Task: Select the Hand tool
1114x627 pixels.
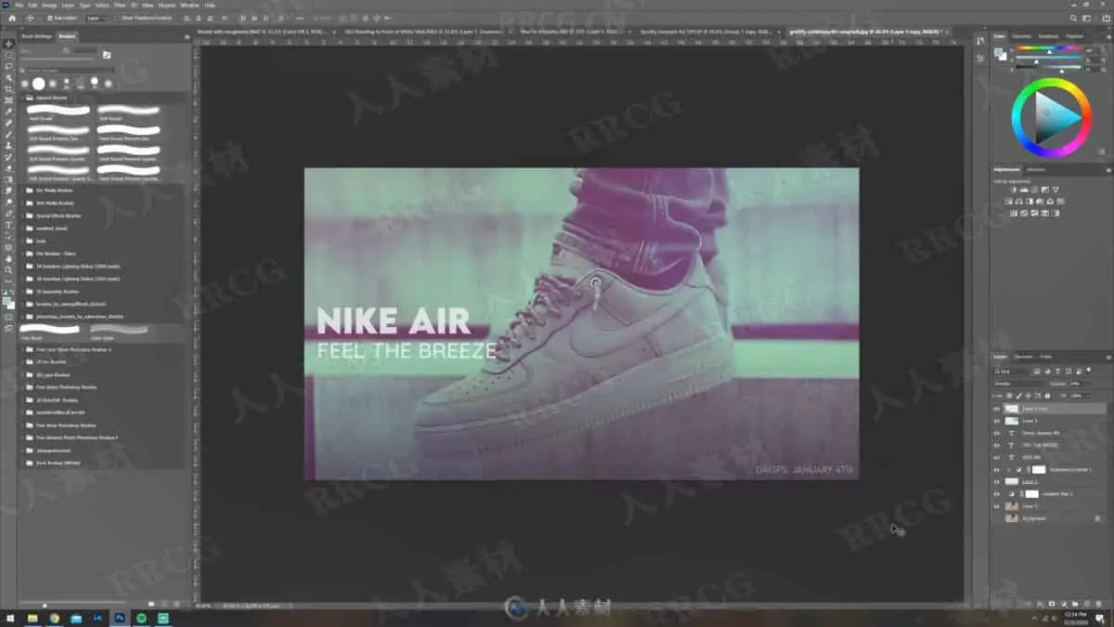Action: coord(9,258)
